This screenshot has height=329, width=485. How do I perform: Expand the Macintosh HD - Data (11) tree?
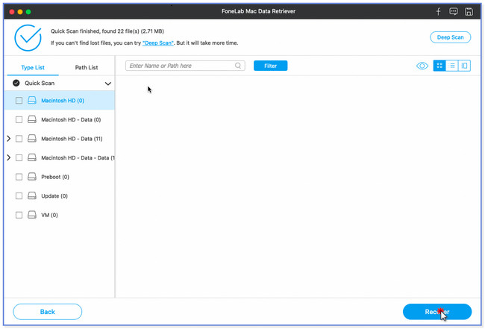tap(9, 139)
